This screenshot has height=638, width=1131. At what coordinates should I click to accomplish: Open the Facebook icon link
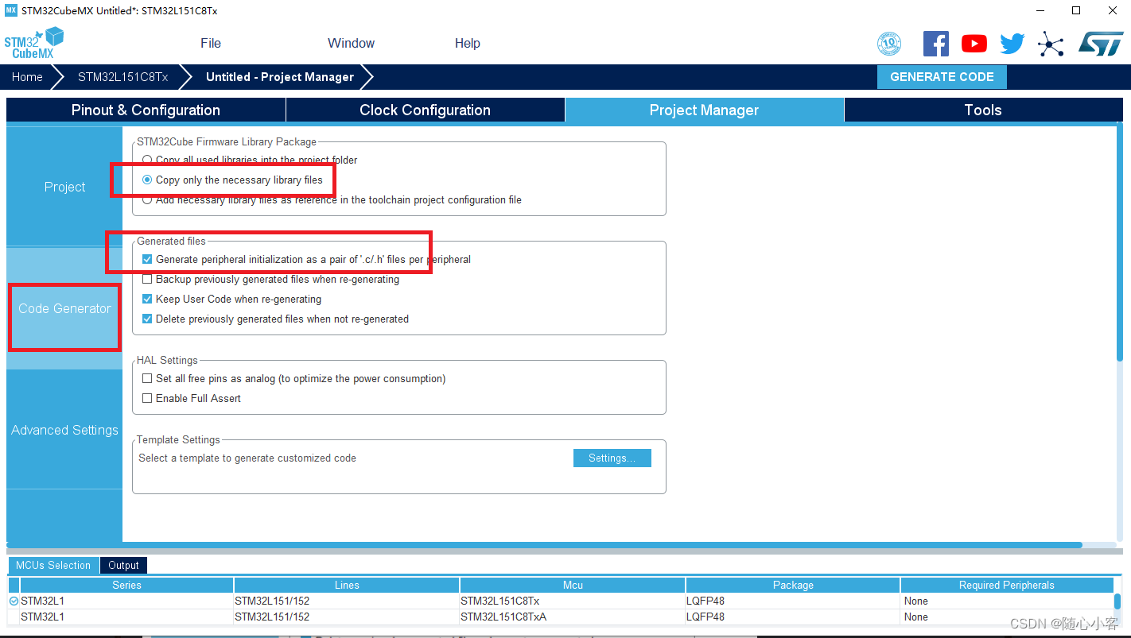(x=935, y=44)
